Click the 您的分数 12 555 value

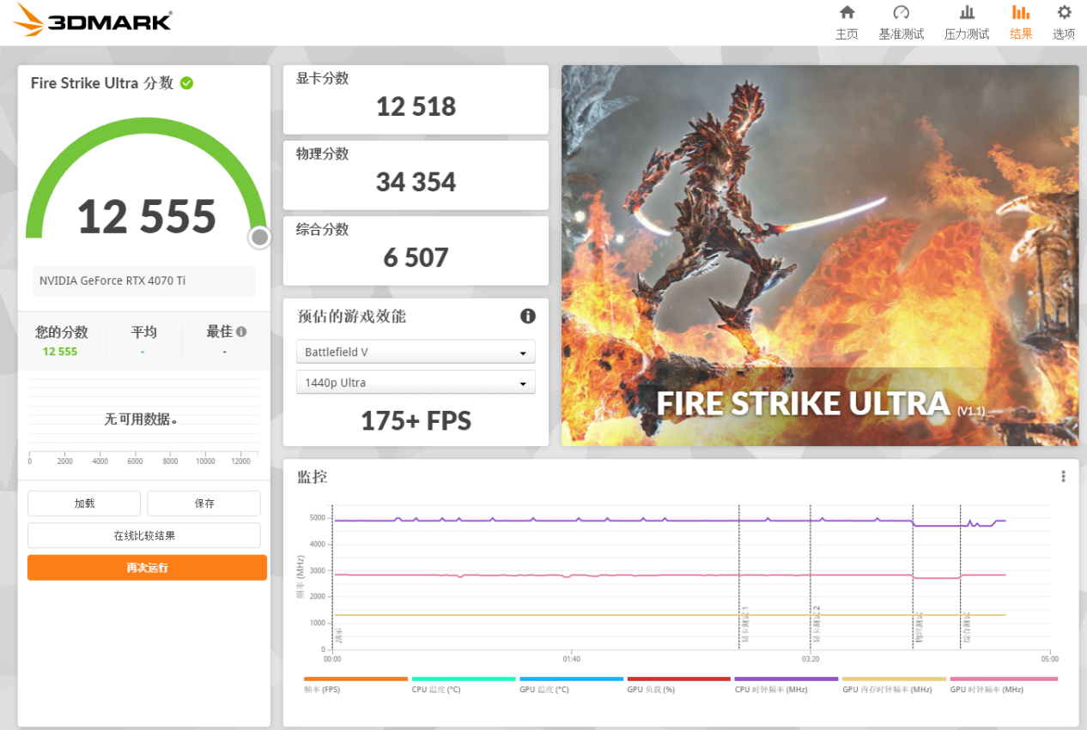tap(60, 352)
